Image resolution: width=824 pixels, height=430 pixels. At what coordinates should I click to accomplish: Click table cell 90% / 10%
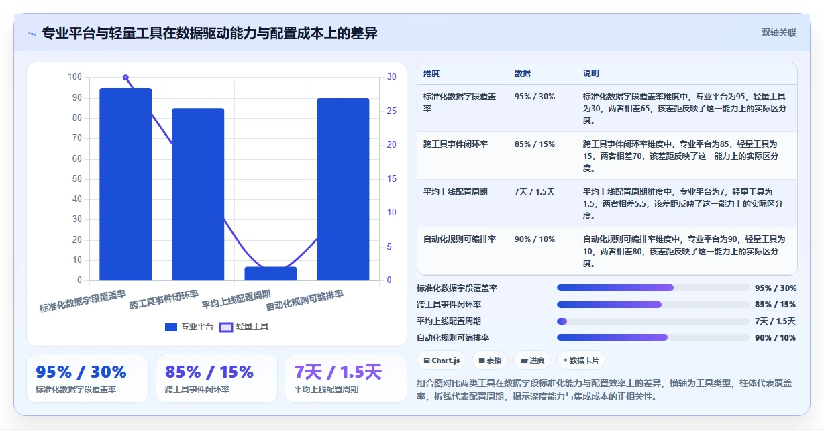tap(535, 239)
